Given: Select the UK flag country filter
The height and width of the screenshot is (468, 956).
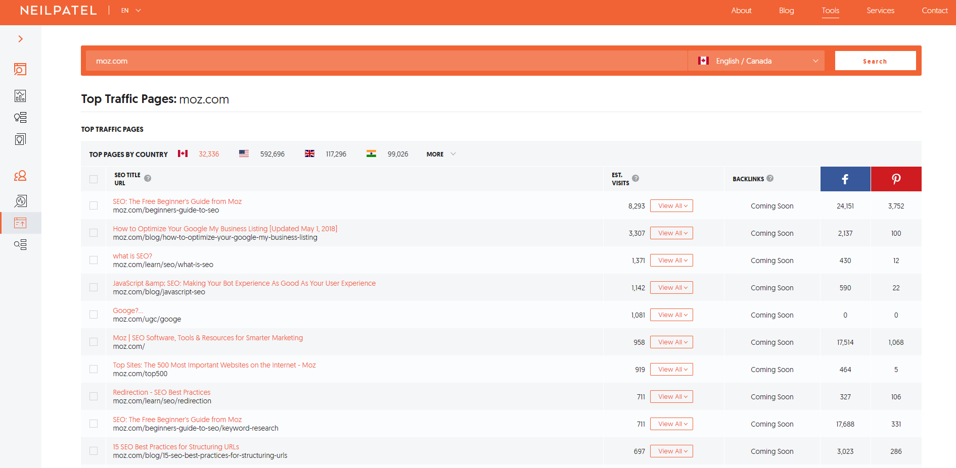Looking at the screenshot, I should click(309, 153).
